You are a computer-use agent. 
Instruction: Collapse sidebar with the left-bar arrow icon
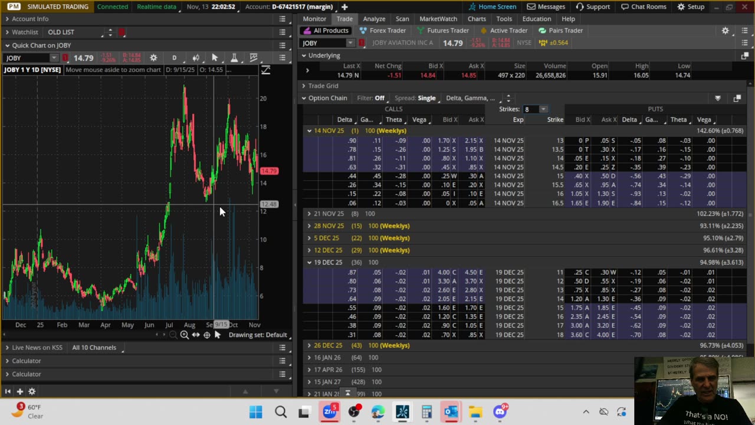(x=8, y=391)
